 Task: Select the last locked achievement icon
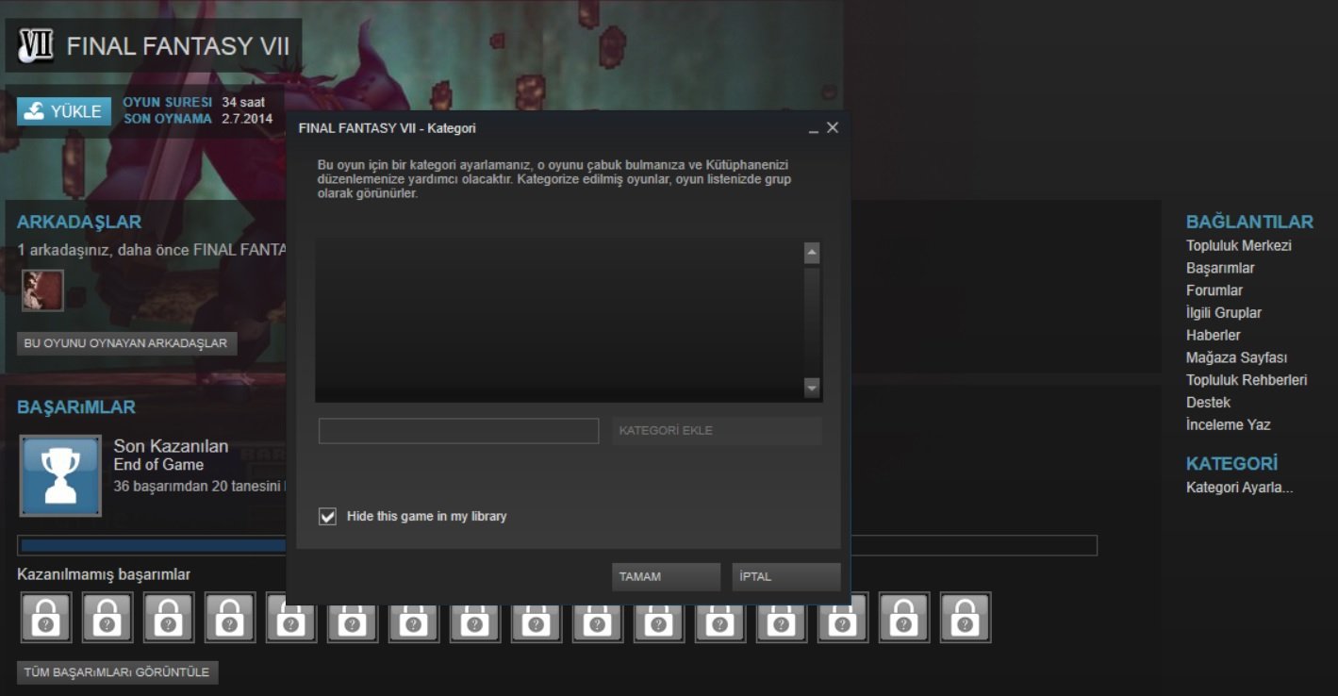[966, 618]
